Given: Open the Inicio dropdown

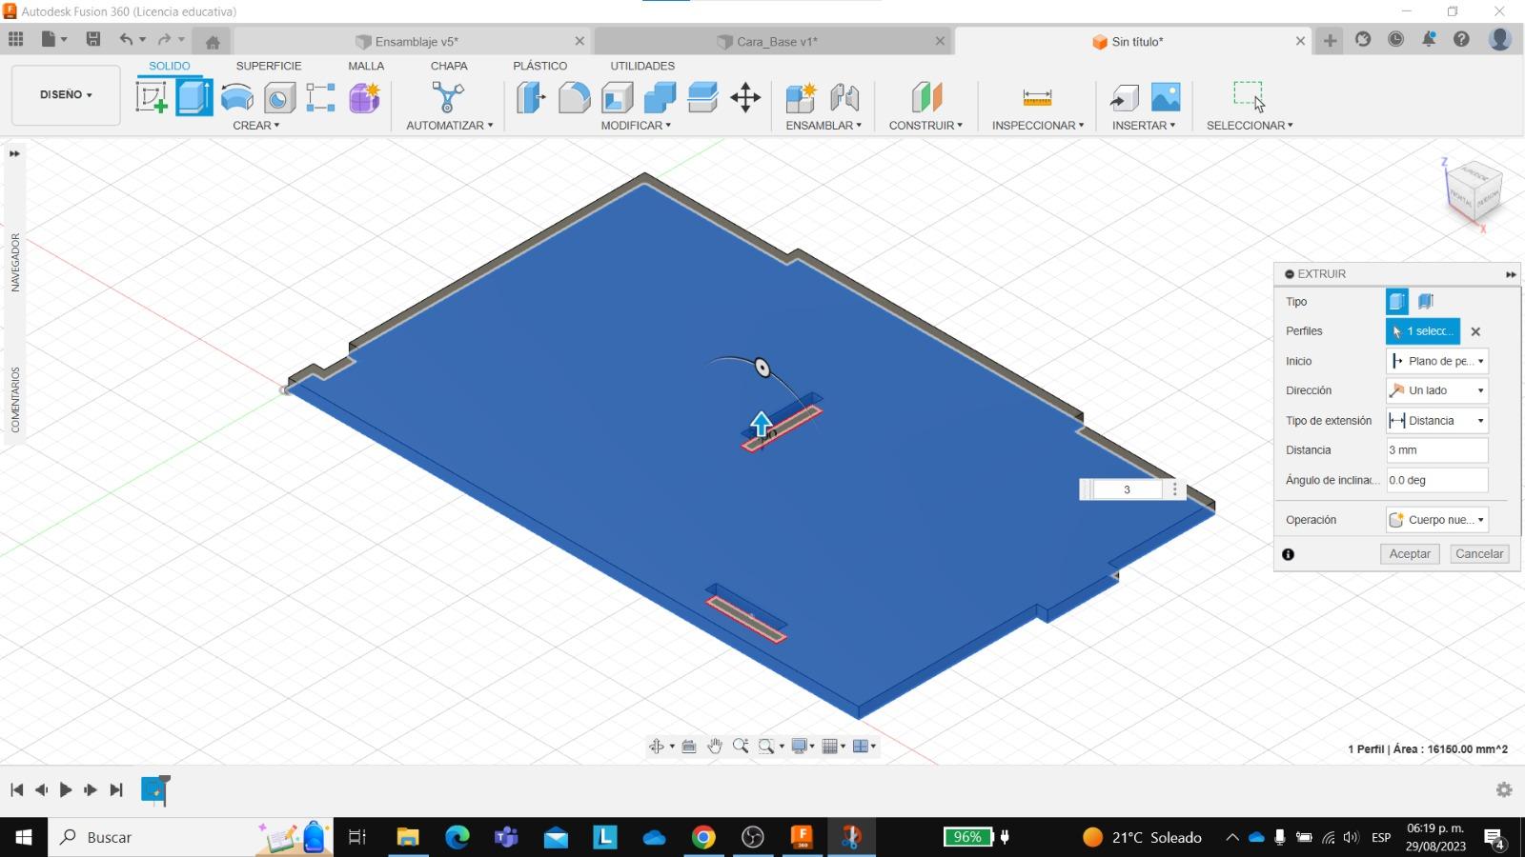Looking at the screenshot, I should pyautogui.click(x=1437, y=361).
